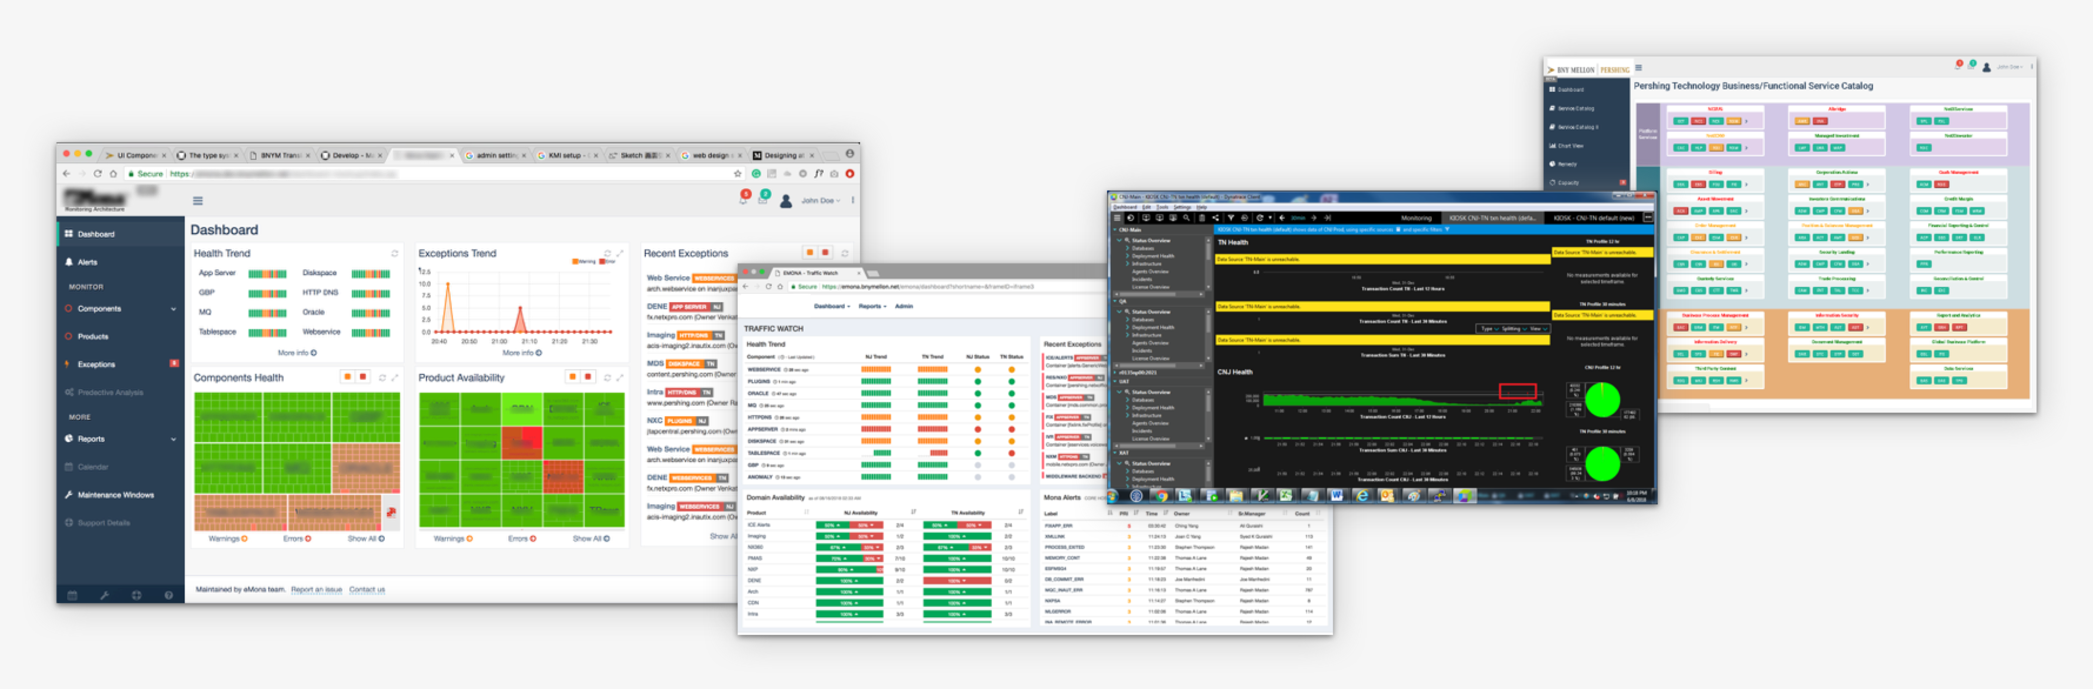The width and height of the screenshot is (2093, 689).
Task: Open Monitoring tab in the Dynatrace client
Action: [x=1416, y=218]
